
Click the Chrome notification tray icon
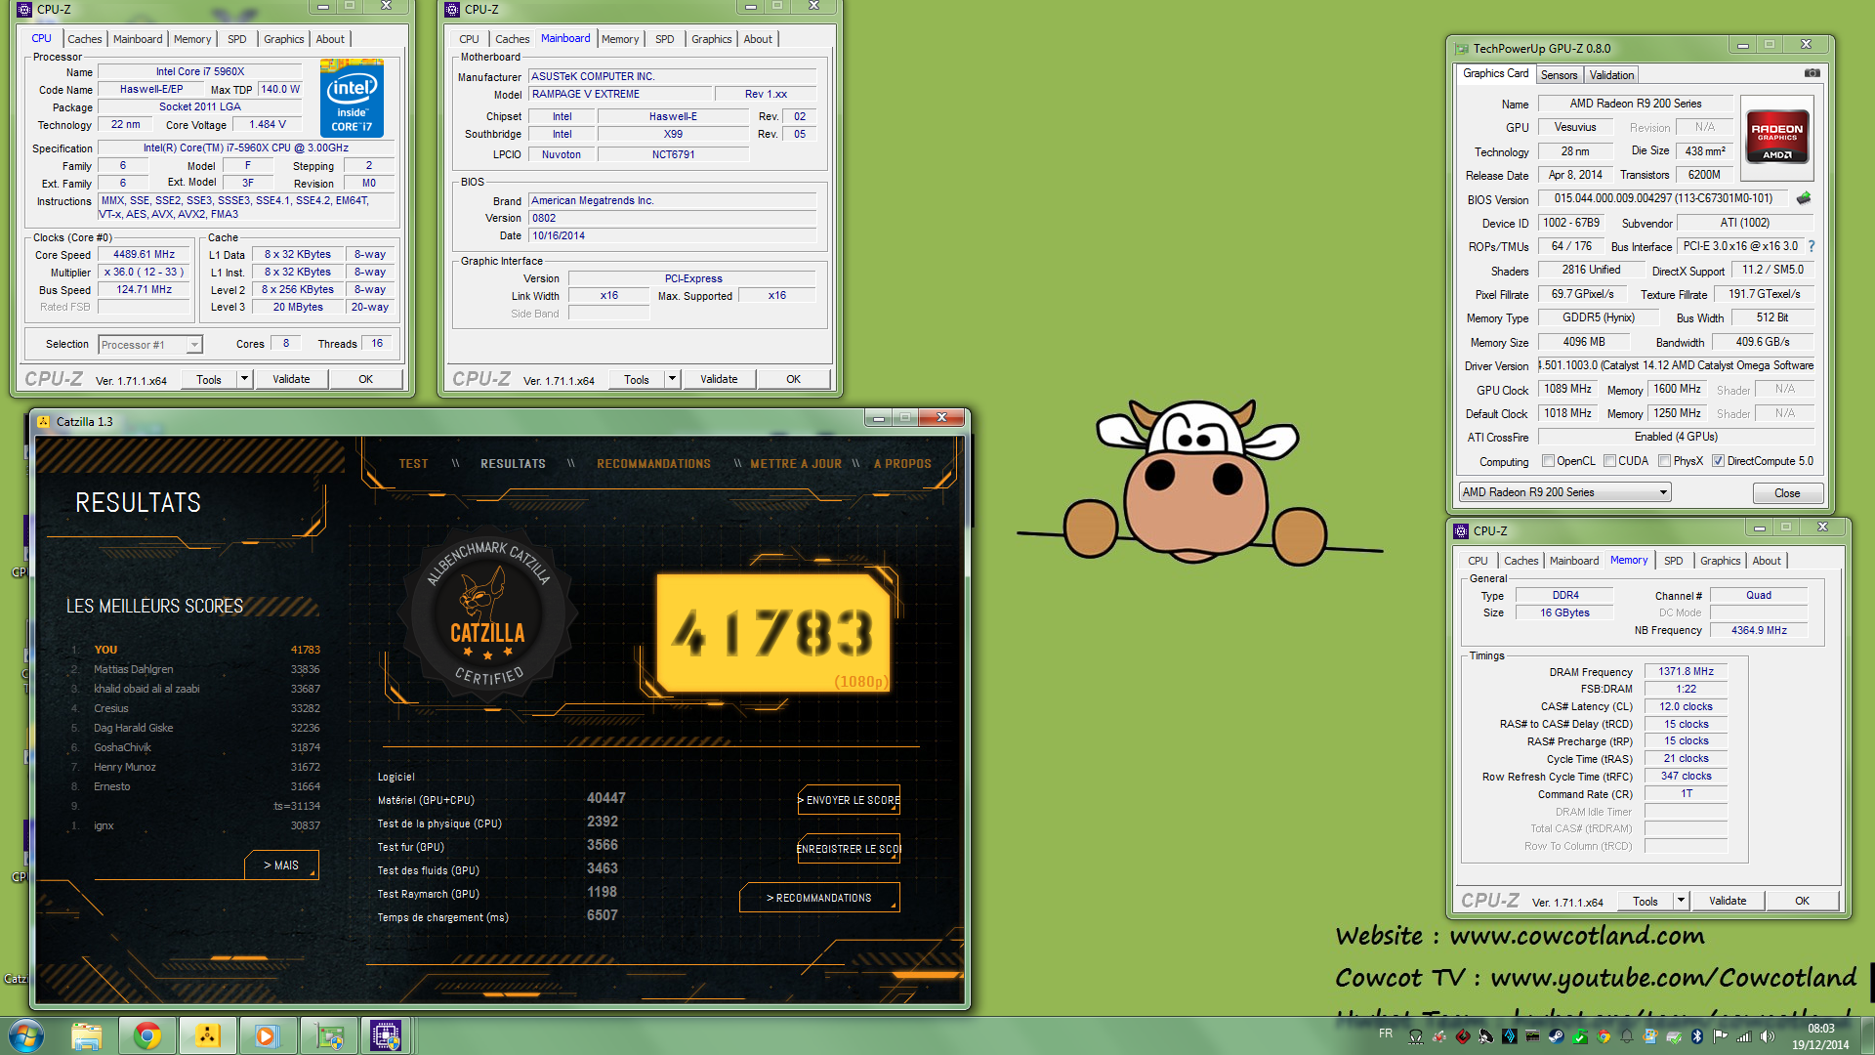click(1604, 1036)
